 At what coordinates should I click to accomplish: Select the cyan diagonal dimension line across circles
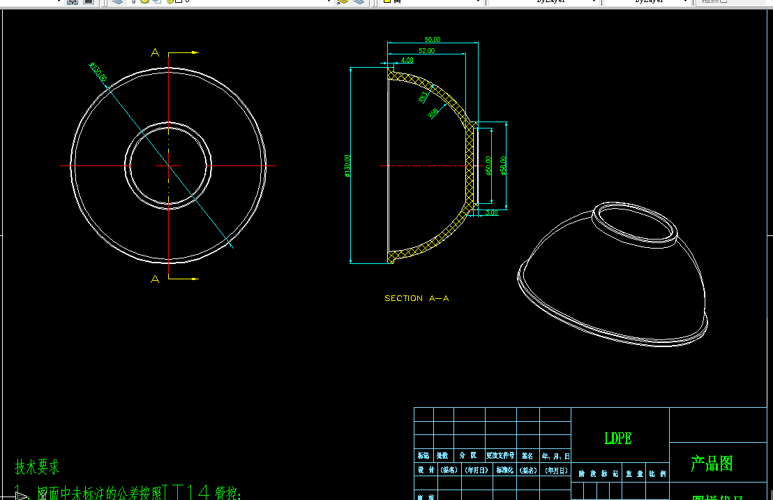162,156
